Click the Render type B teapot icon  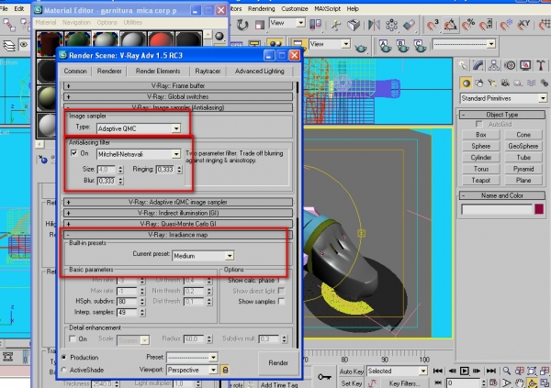pyautogui.click(x=402, y=46)
